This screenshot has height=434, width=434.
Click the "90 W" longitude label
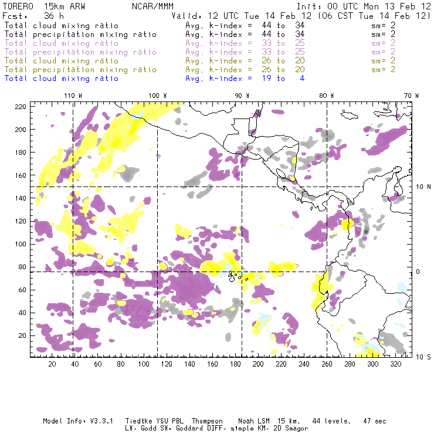tap(242, 96)
